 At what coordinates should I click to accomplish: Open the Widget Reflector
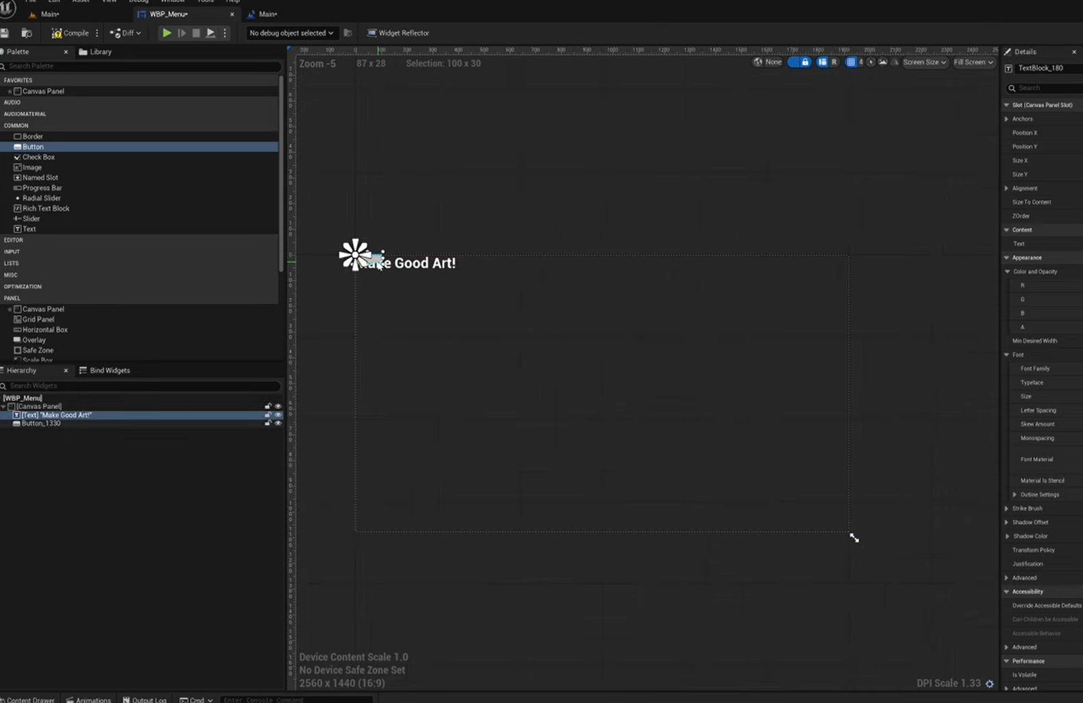click(398, 33)
